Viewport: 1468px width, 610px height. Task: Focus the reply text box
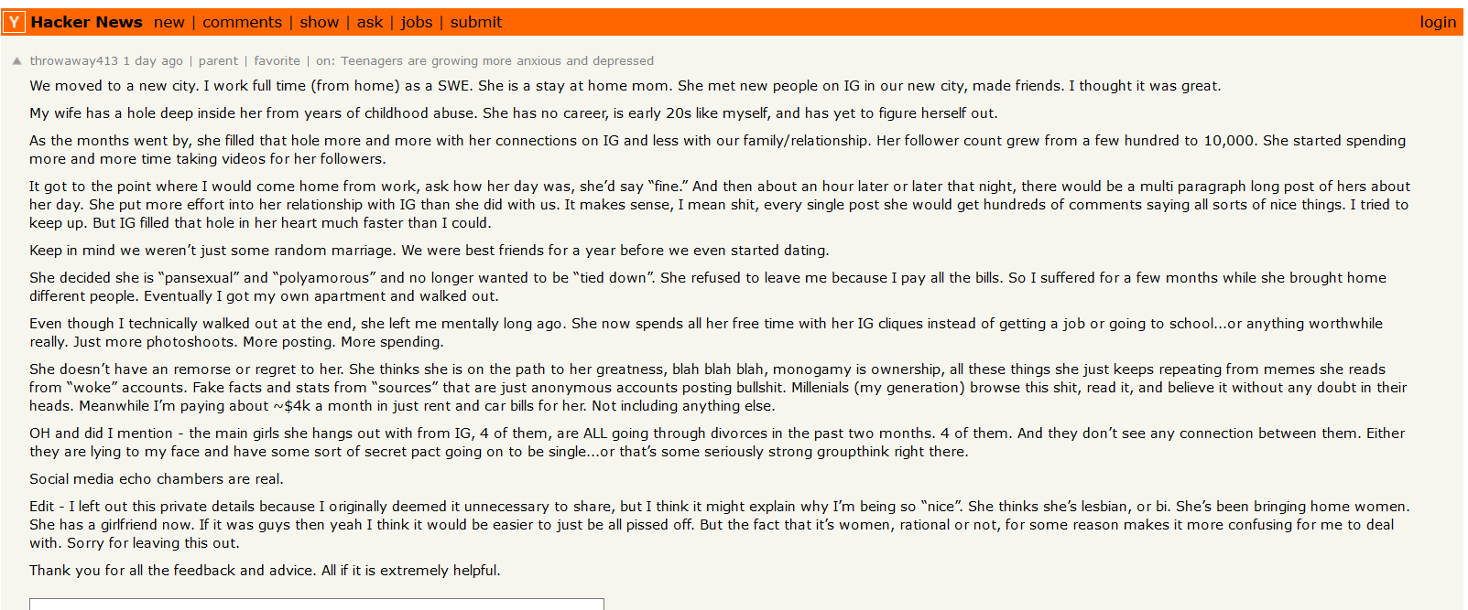[316, 604]
